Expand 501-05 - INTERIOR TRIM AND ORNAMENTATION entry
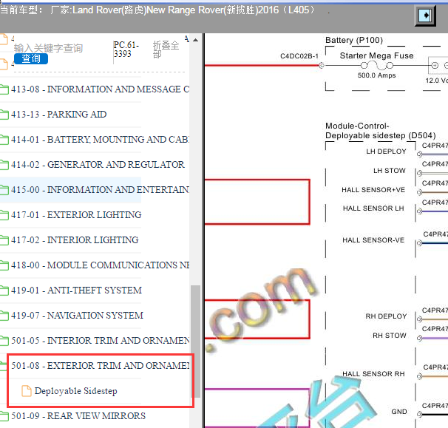Image resolution: width=448 pixels, height=428 pixels. (100, 341)
